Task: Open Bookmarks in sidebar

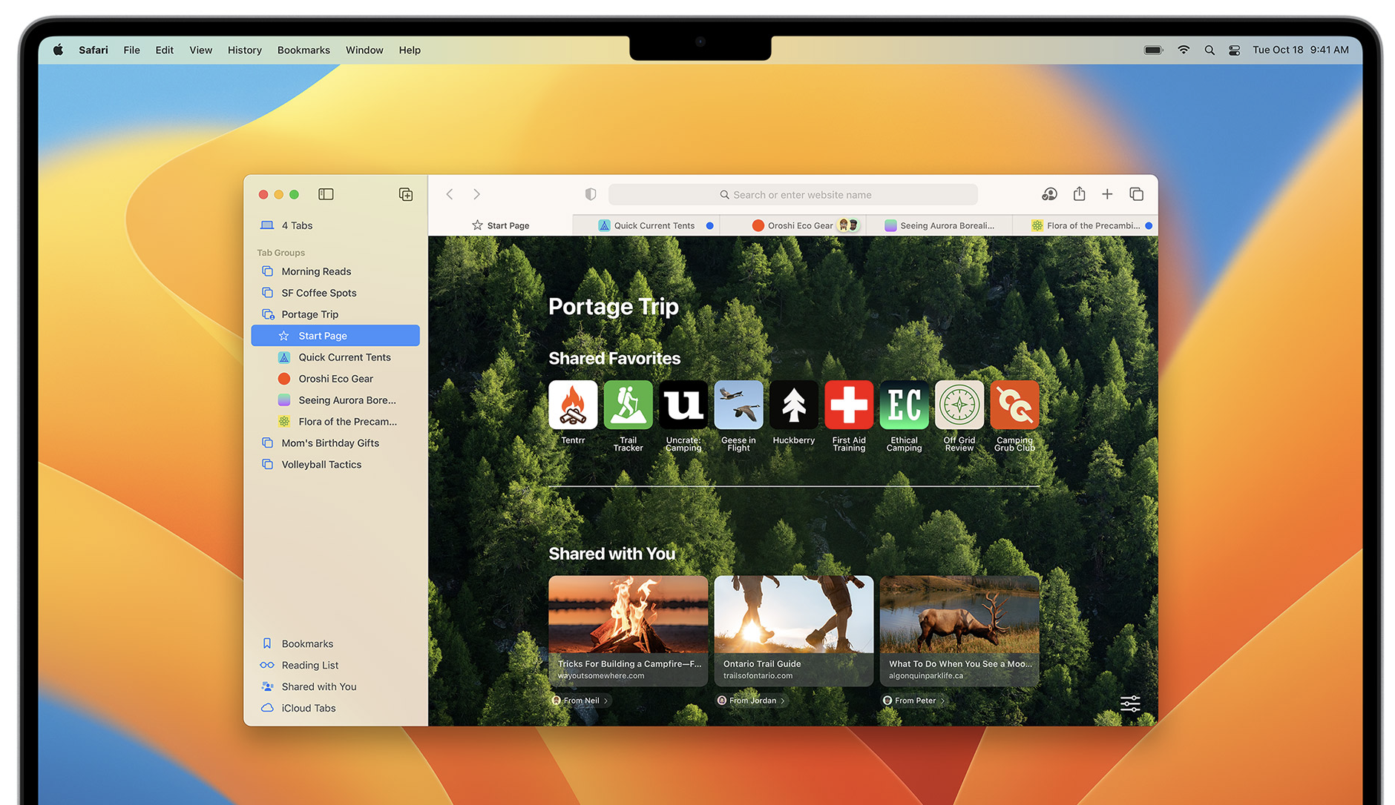Action: pyautogui.click(x=335, y=643)
